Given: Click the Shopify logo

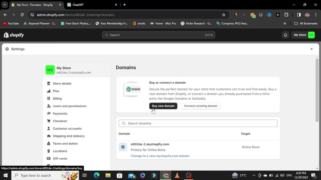Looking at the screenshot, I should tap(14, 35).
